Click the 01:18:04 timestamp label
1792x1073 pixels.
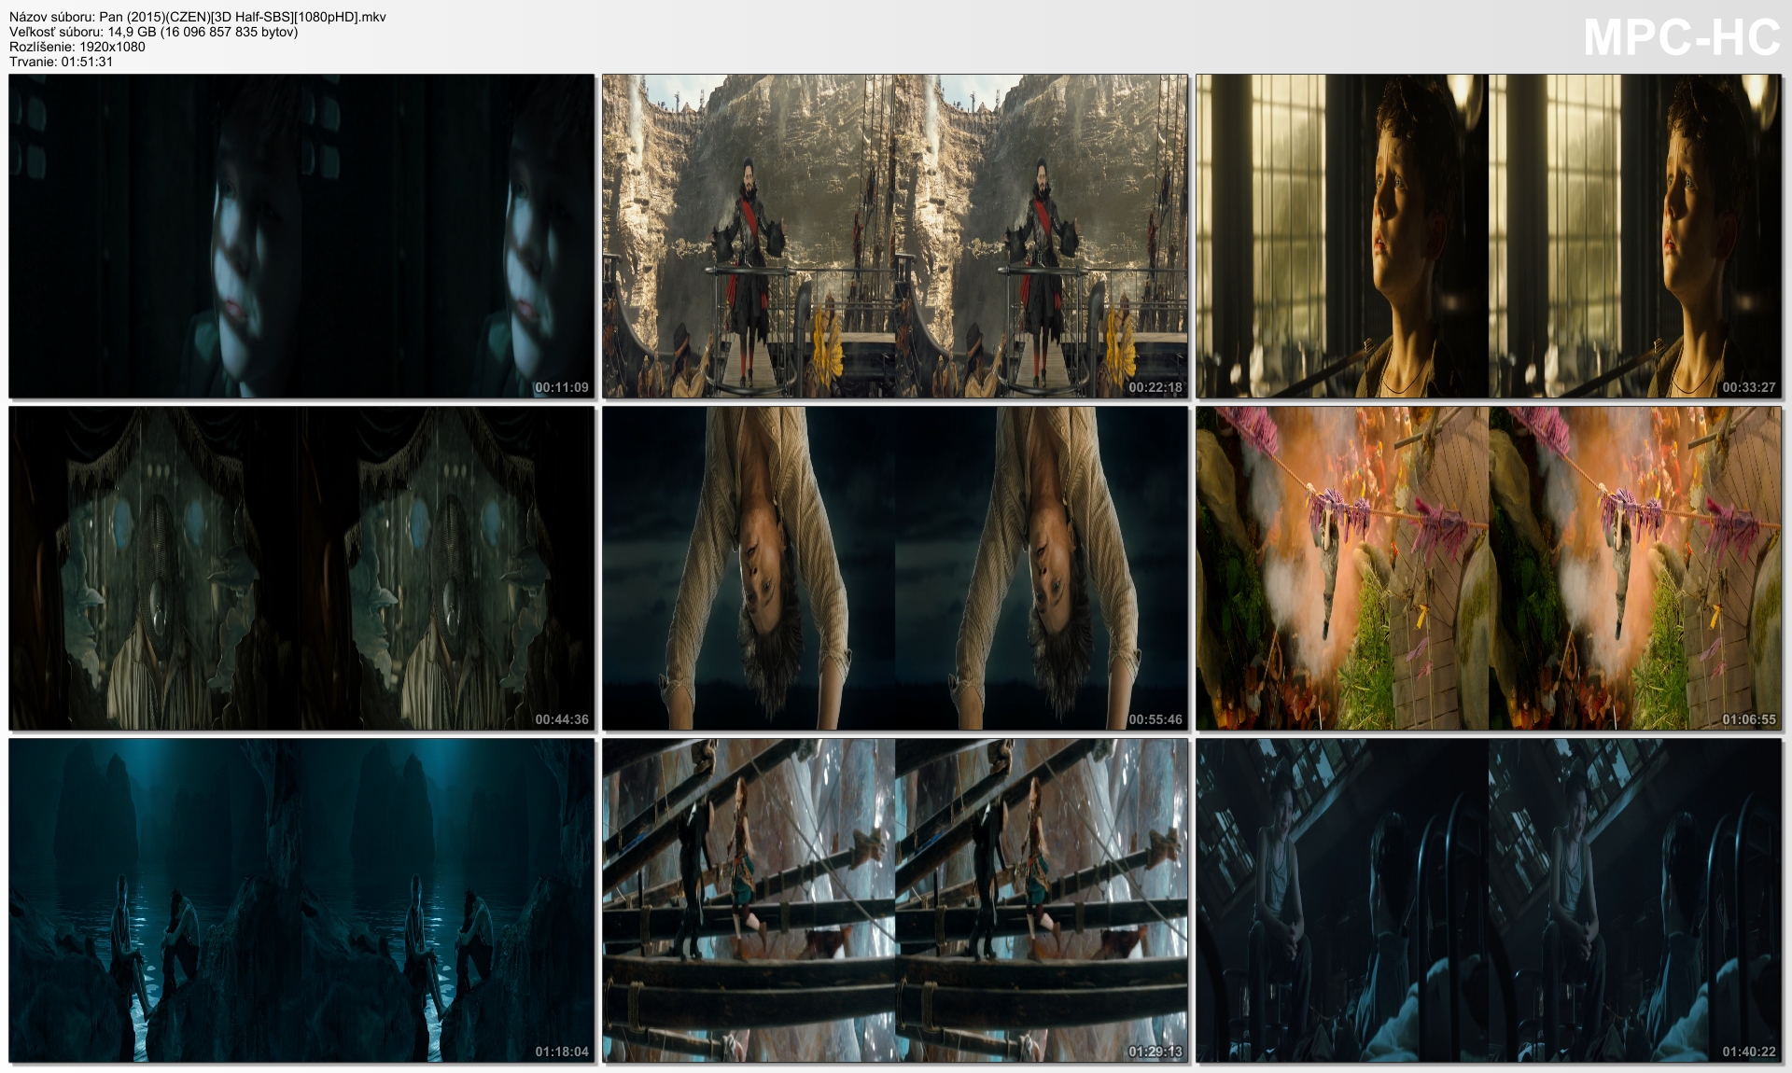click(x=561, y=1052)
